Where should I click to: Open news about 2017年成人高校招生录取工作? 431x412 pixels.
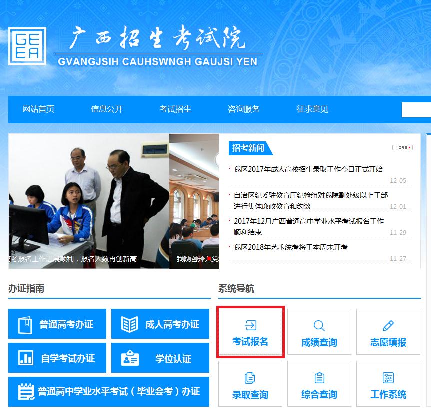308,169
